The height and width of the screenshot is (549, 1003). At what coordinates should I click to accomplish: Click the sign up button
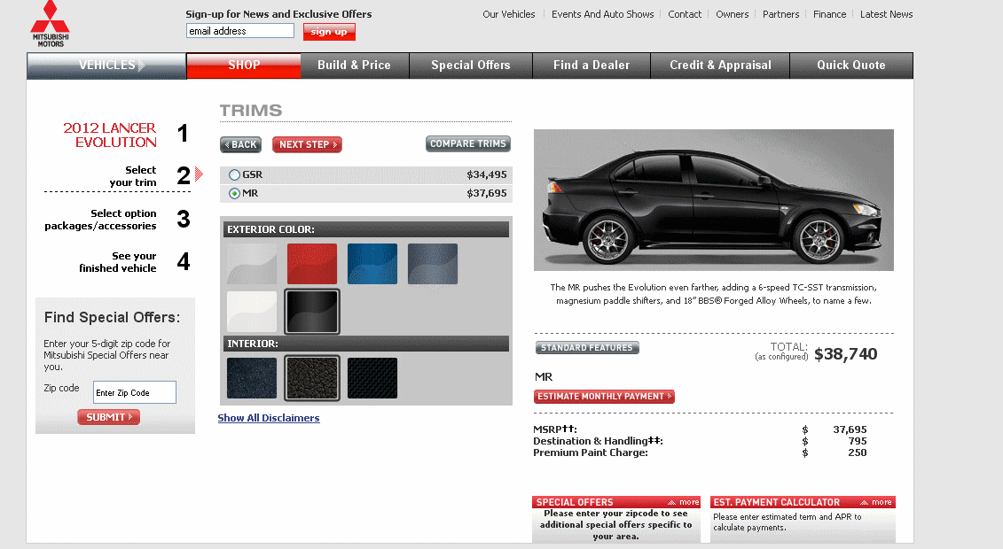tap(329, 32)
